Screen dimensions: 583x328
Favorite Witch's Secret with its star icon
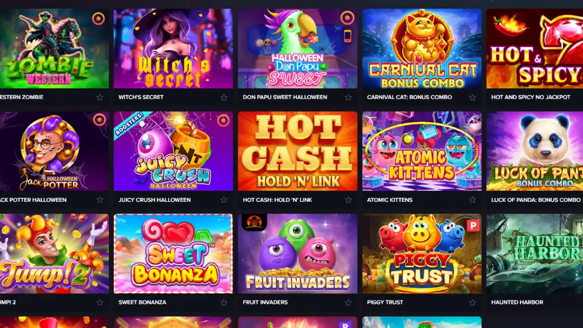[x=224, y=97]
